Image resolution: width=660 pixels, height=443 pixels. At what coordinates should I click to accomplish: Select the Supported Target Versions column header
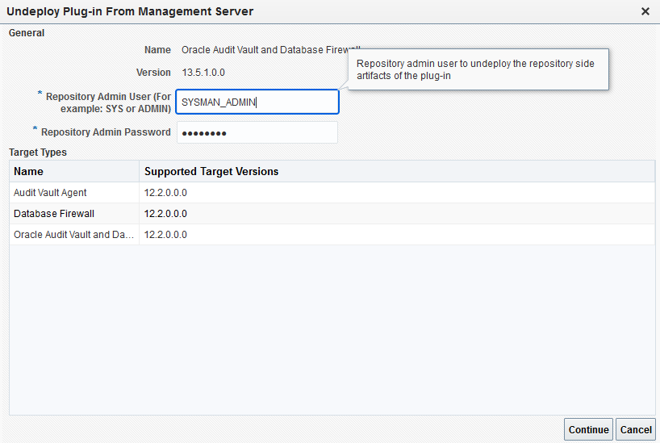click(x=397, y=171)
